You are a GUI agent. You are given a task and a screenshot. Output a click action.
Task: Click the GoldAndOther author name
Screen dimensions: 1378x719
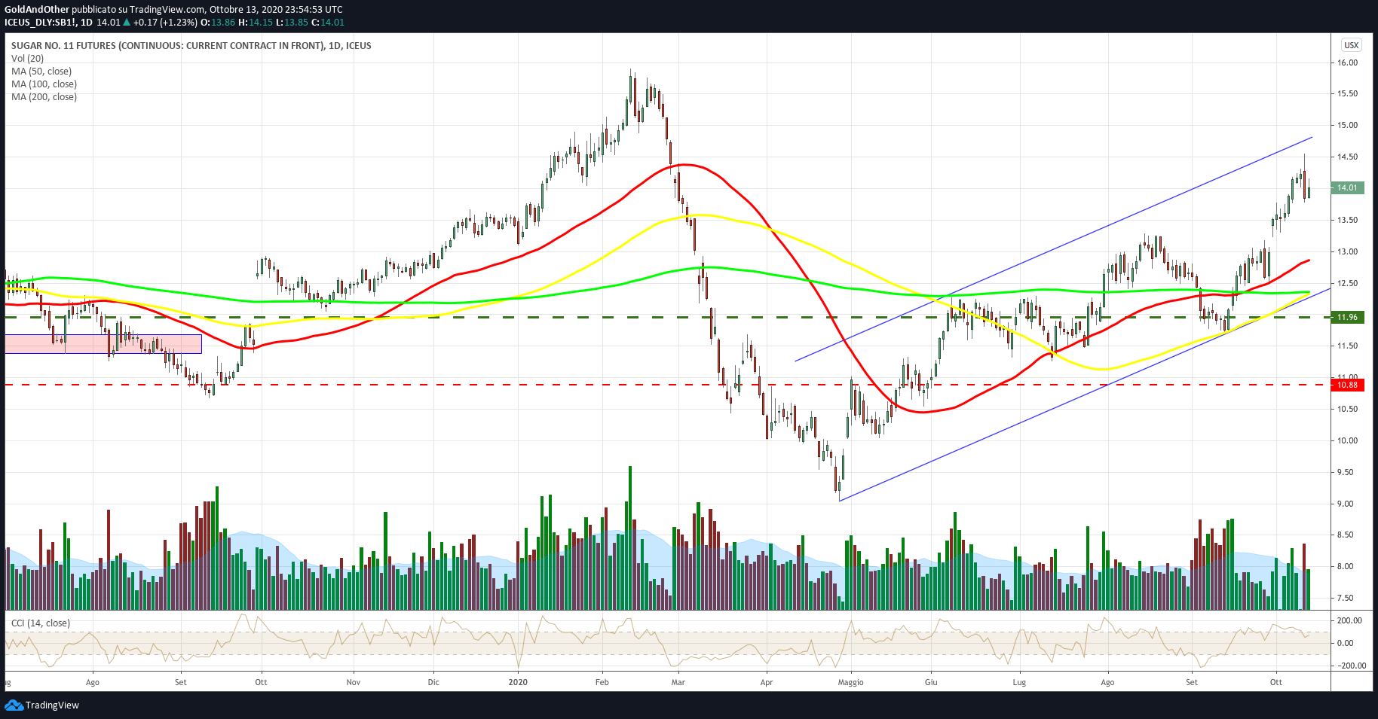tap(37, 9)
